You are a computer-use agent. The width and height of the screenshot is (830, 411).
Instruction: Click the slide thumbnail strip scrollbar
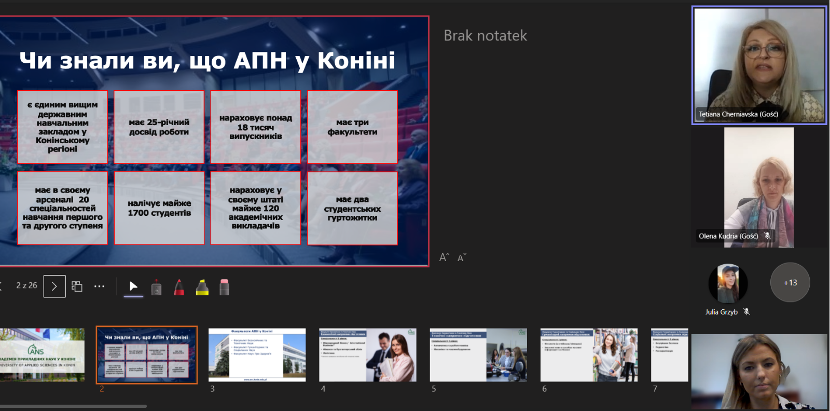(73, 406)
